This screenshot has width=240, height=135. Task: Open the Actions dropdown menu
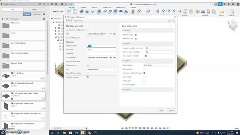(185, 15)
